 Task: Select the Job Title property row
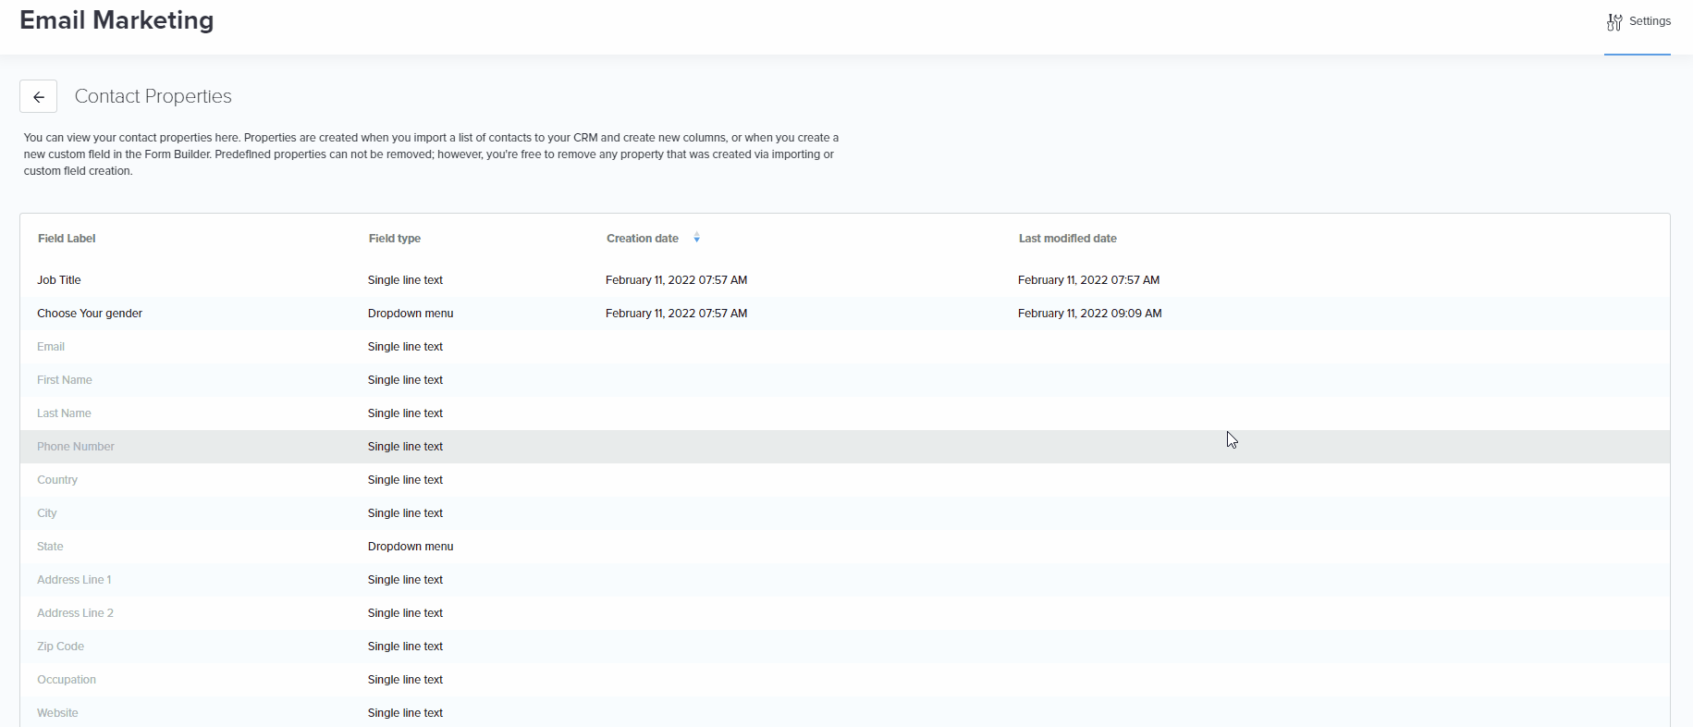pyautogui.click(x=59, y=280)
